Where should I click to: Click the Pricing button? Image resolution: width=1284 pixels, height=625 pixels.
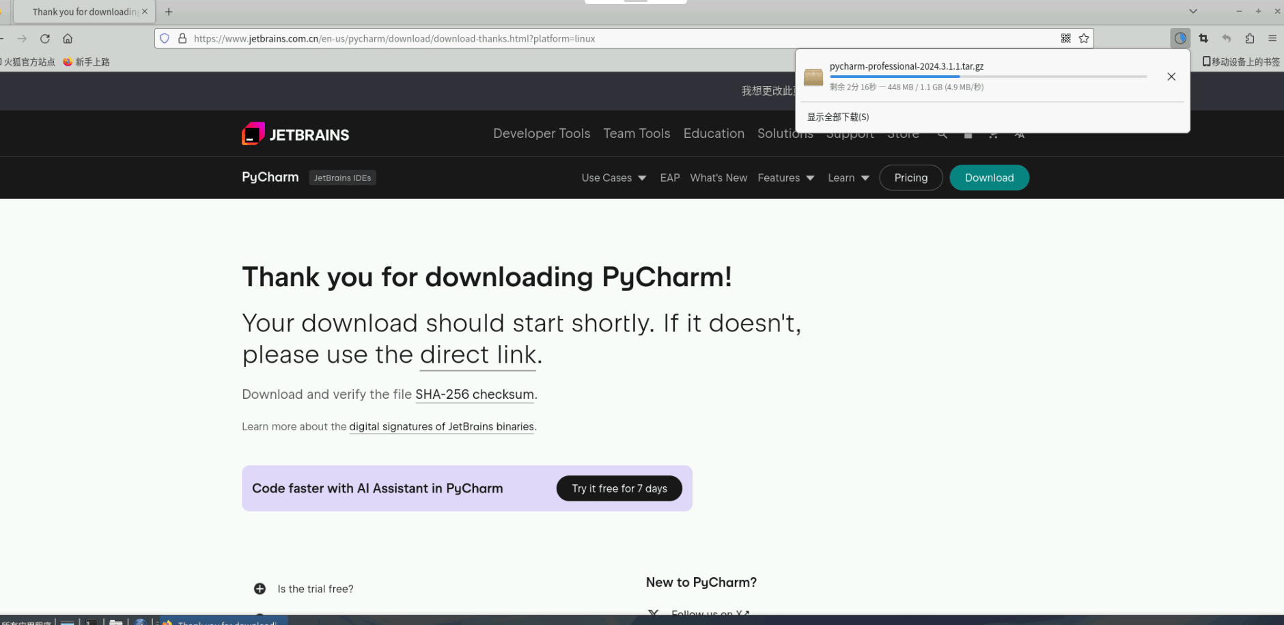pos(911,178)
